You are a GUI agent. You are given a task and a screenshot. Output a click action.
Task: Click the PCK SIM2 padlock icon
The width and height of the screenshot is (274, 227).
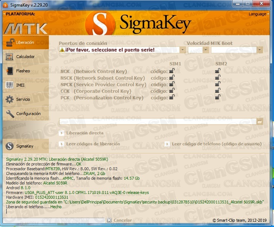[x=218, y=97]
